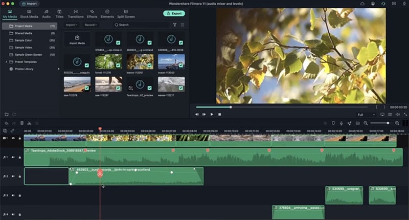Toggle the Auto Ripple link icon
Image resolution: width=409 pixels, height=220 pixels.
coord(12,131)
